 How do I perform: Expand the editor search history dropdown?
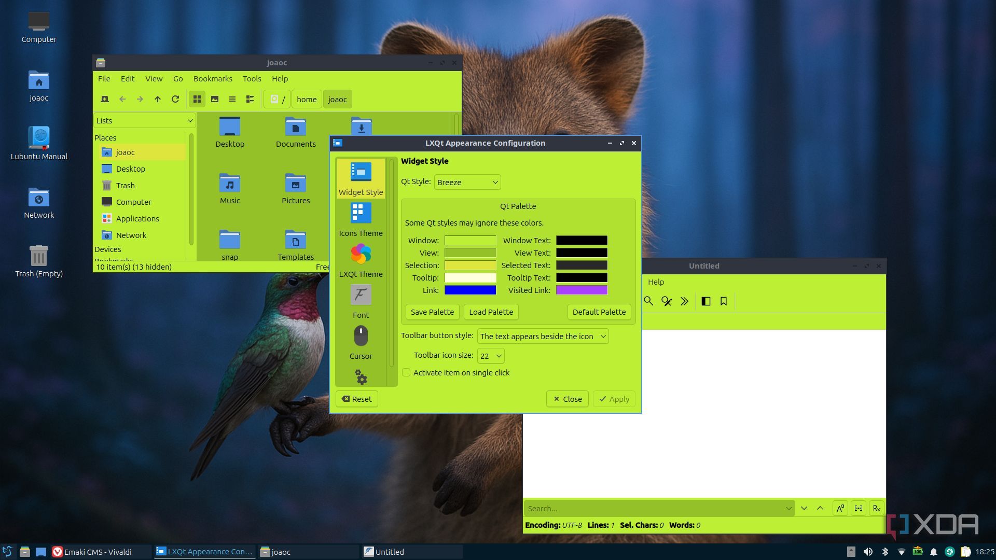pyautogui.click(x=789, y=509)
